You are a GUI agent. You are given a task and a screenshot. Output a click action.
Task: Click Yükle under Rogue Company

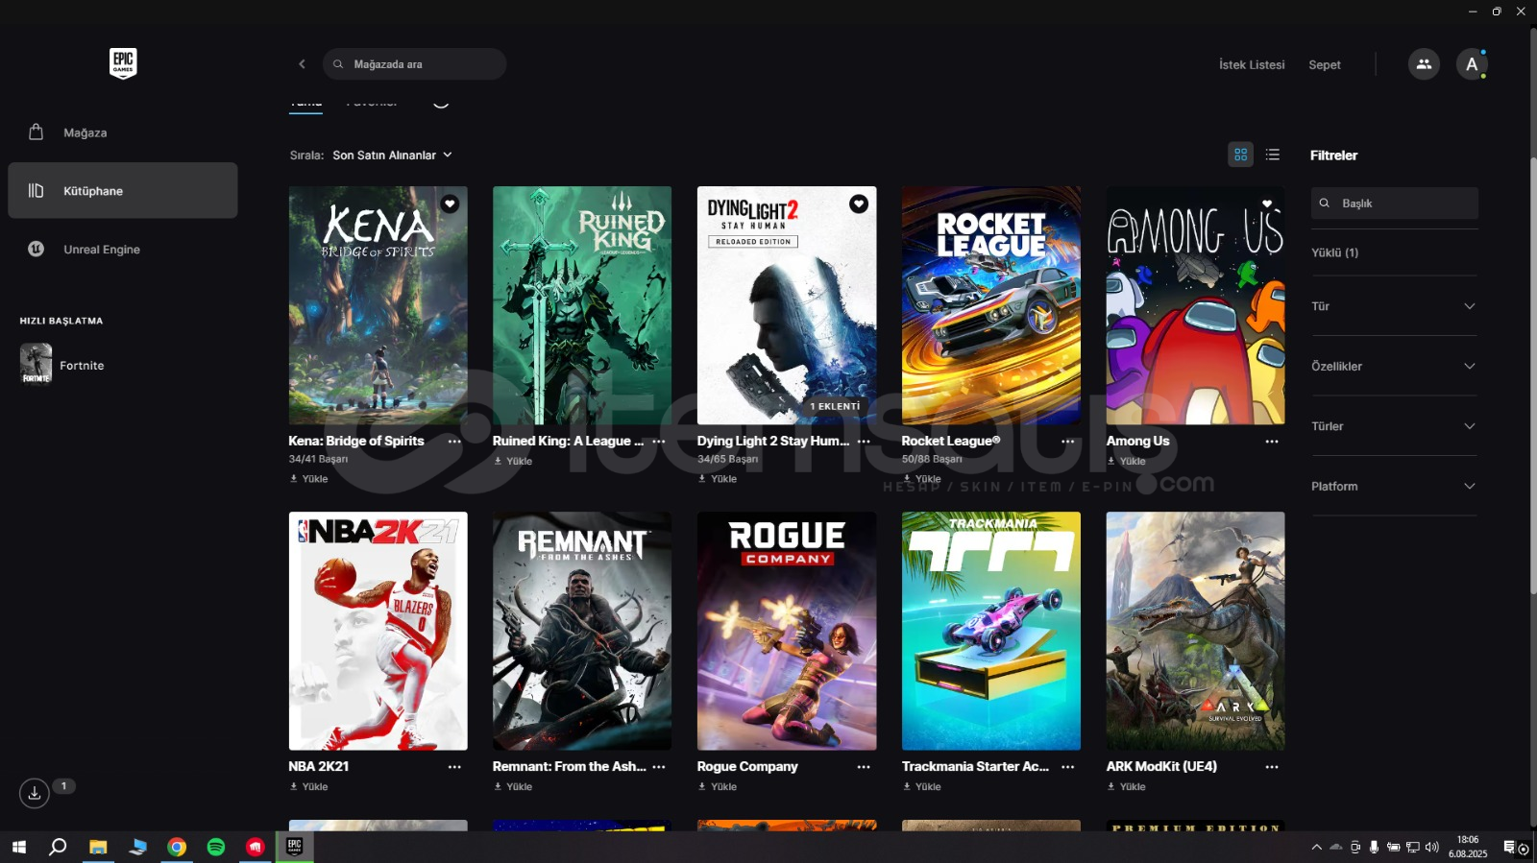point(718,787)
